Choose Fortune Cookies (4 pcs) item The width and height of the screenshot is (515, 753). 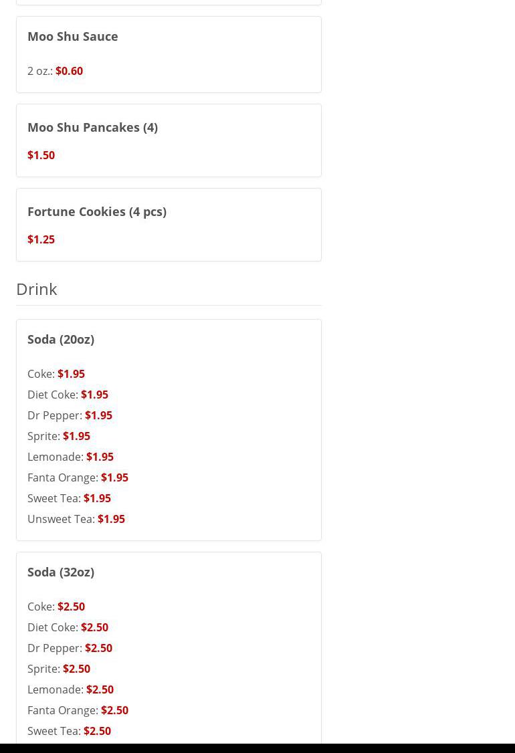[97, 211]
